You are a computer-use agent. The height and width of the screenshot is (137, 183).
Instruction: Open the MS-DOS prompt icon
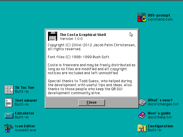[x=142, y=17]
